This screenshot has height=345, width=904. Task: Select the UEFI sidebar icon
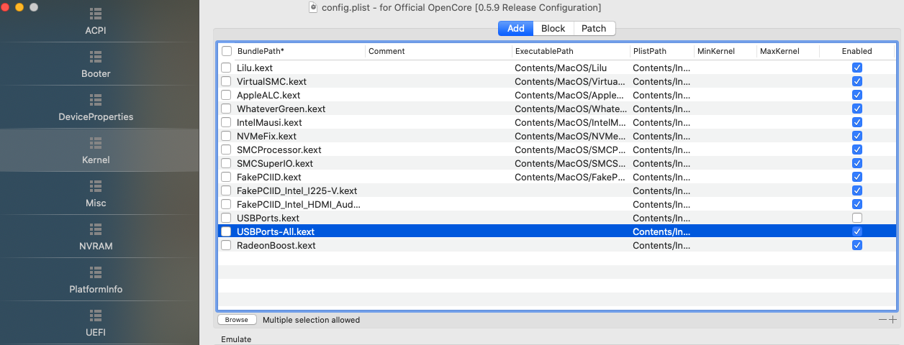(x=95, y=316)
